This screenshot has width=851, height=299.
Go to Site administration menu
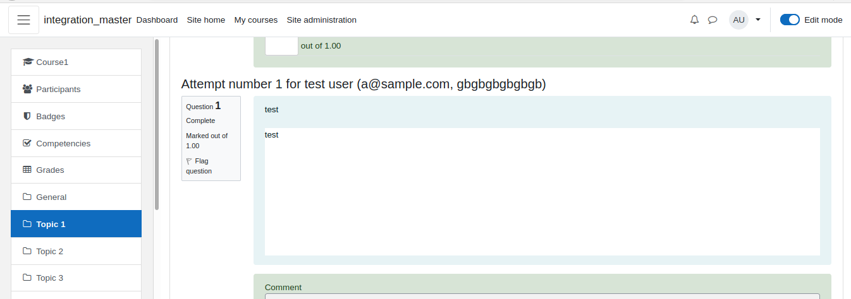pyautogui.click(x=321, y=20)
